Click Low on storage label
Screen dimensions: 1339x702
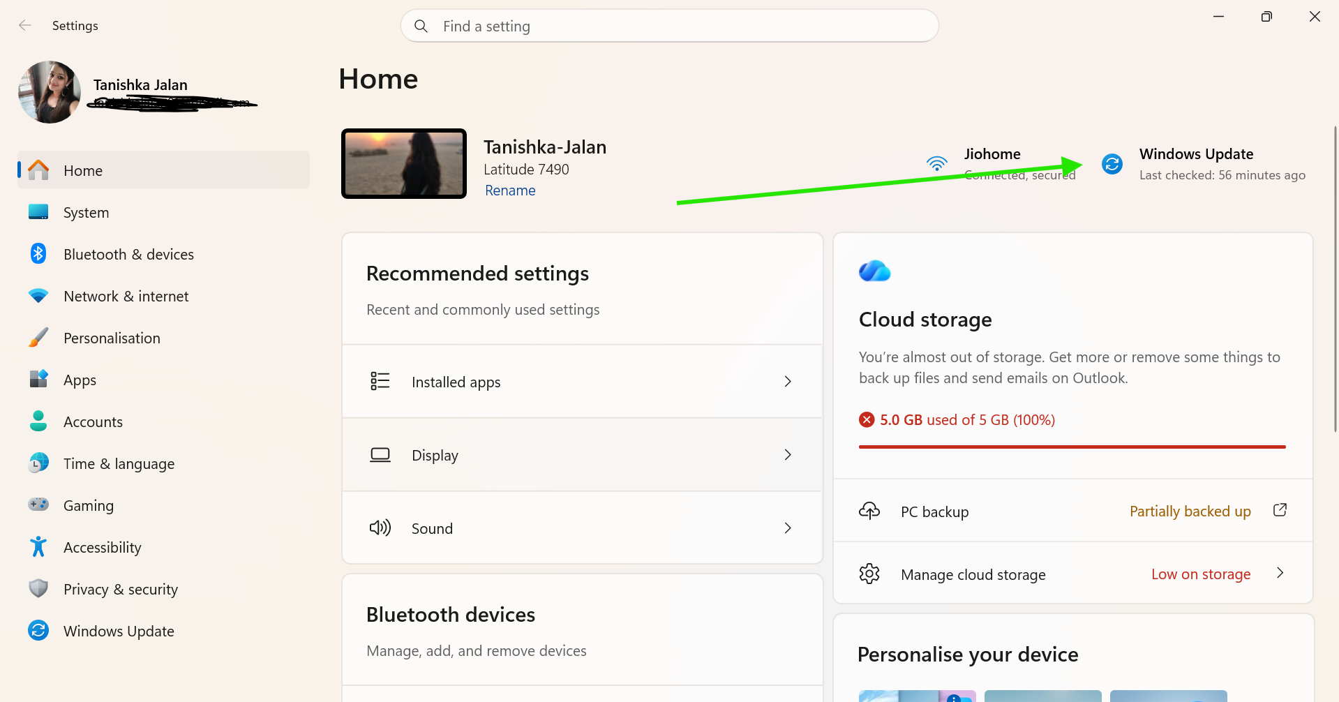pyautogui.click(x=1201, y=574)
